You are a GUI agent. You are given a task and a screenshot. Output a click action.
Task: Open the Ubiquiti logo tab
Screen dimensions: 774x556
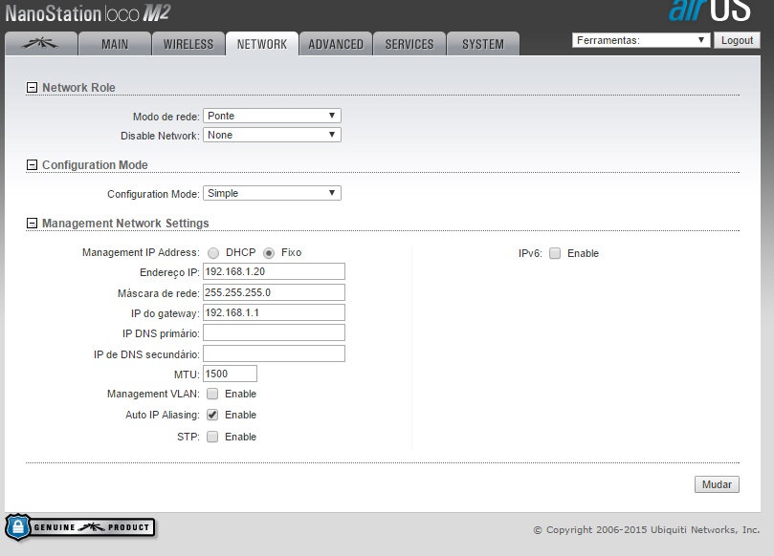(x=40, y=44)
